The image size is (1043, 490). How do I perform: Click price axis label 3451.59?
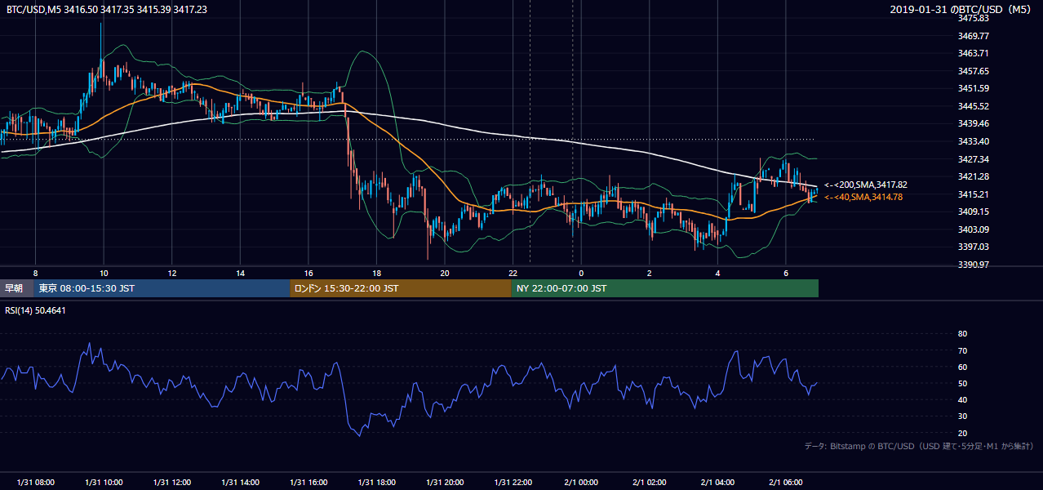(974, 88)
